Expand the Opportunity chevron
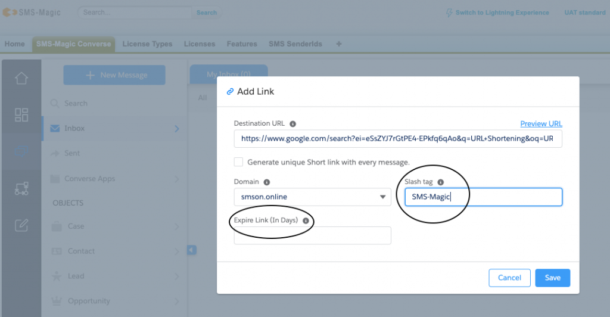Viewport: 610px width, 317px height. coord(177,301)
